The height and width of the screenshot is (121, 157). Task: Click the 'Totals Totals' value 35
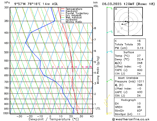point(139,44)
